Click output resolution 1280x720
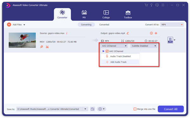The image size is (190, 118). pyautogui.click(x=130, y=41)
